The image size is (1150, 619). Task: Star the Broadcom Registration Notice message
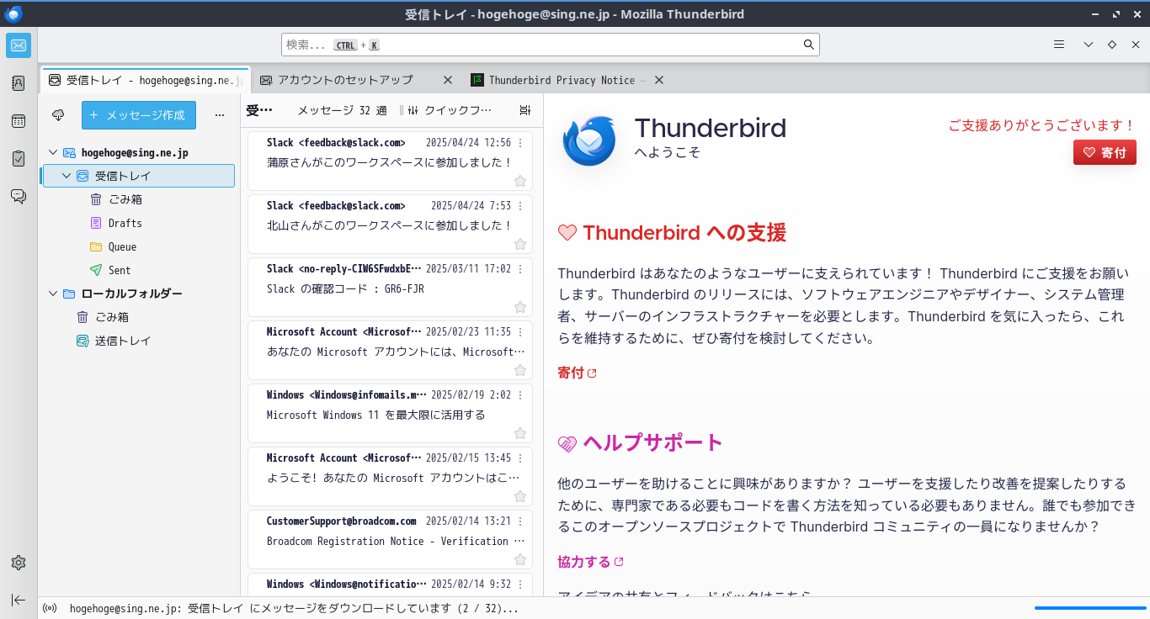click(520, 559)
